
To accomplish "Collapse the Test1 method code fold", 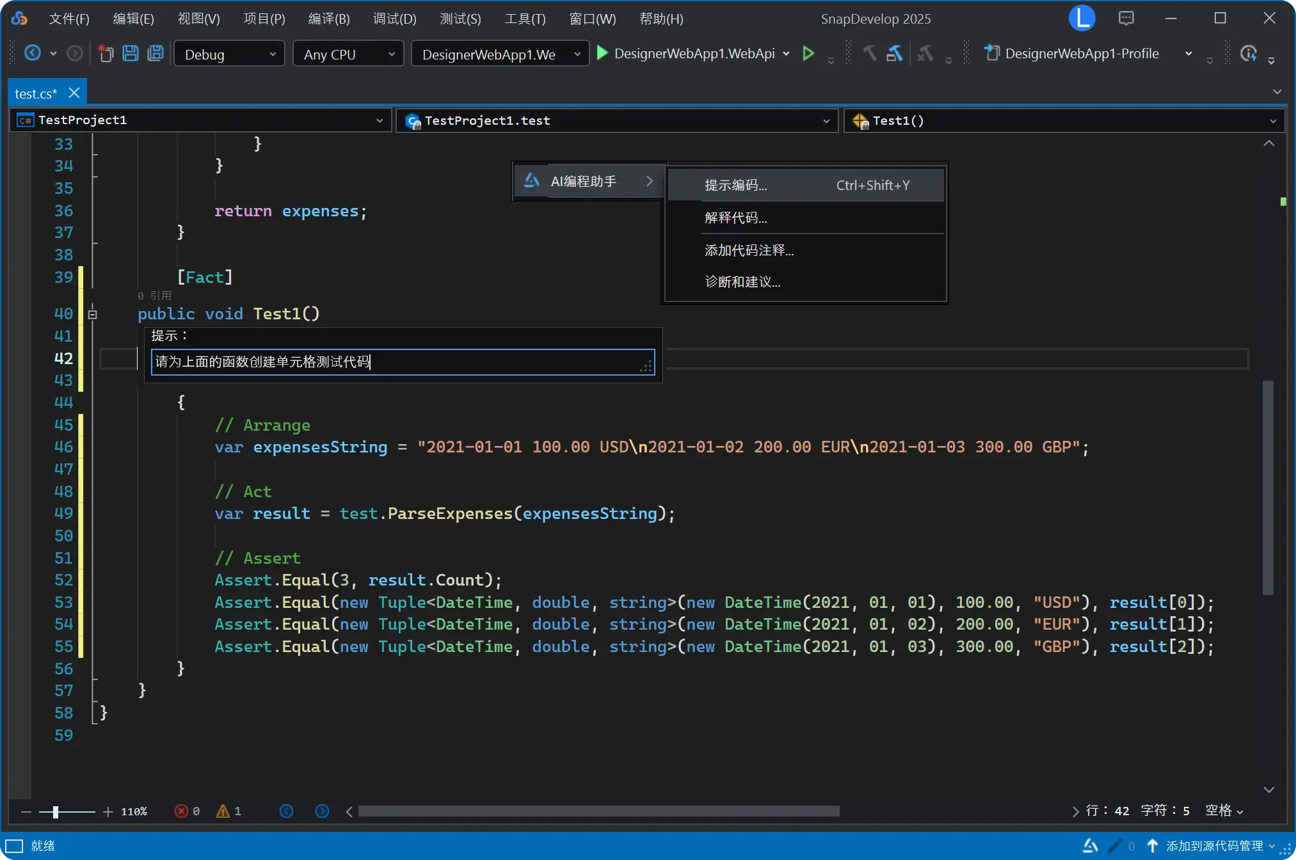I will point(93,314).
